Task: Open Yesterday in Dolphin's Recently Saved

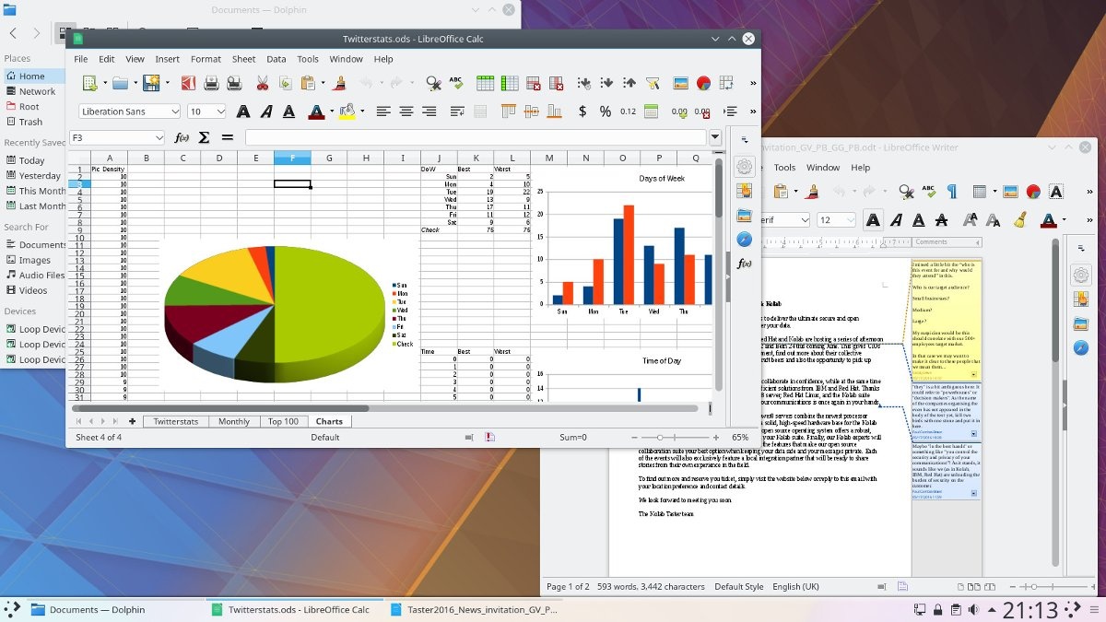Action: point(40,175)
